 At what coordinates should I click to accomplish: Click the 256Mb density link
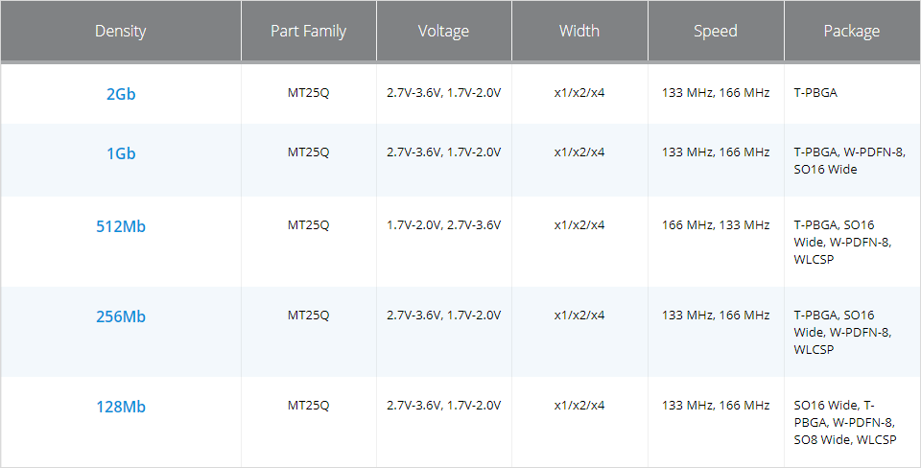(x=121, y=316)
